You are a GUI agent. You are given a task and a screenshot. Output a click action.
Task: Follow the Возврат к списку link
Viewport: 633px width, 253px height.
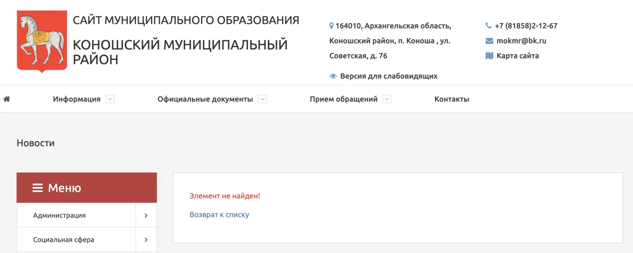tap(219, 215)
